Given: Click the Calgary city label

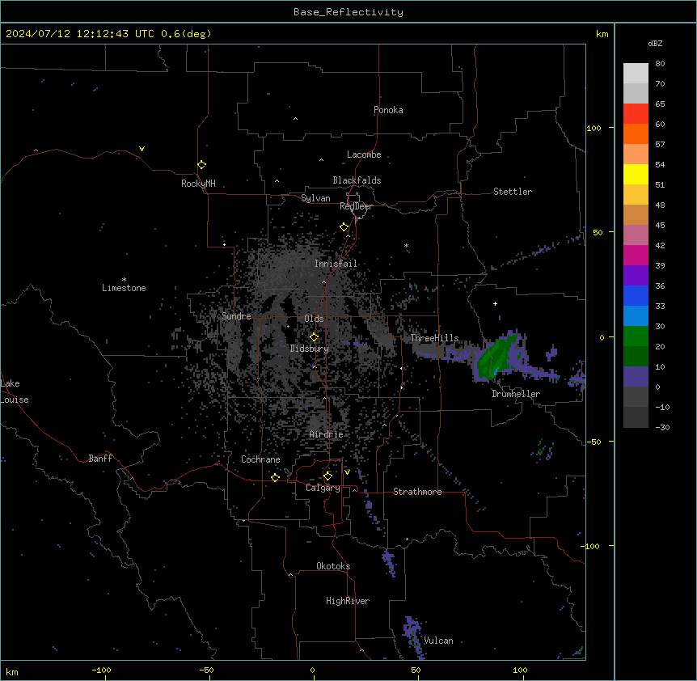Looking at the screenshot, I should (323, 488).
